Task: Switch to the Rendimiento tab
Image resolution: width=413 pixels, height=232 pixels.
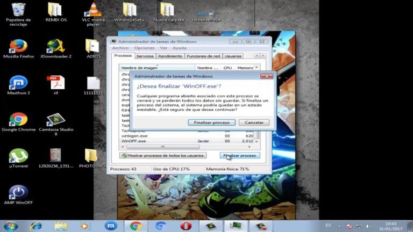Action: 170,56
